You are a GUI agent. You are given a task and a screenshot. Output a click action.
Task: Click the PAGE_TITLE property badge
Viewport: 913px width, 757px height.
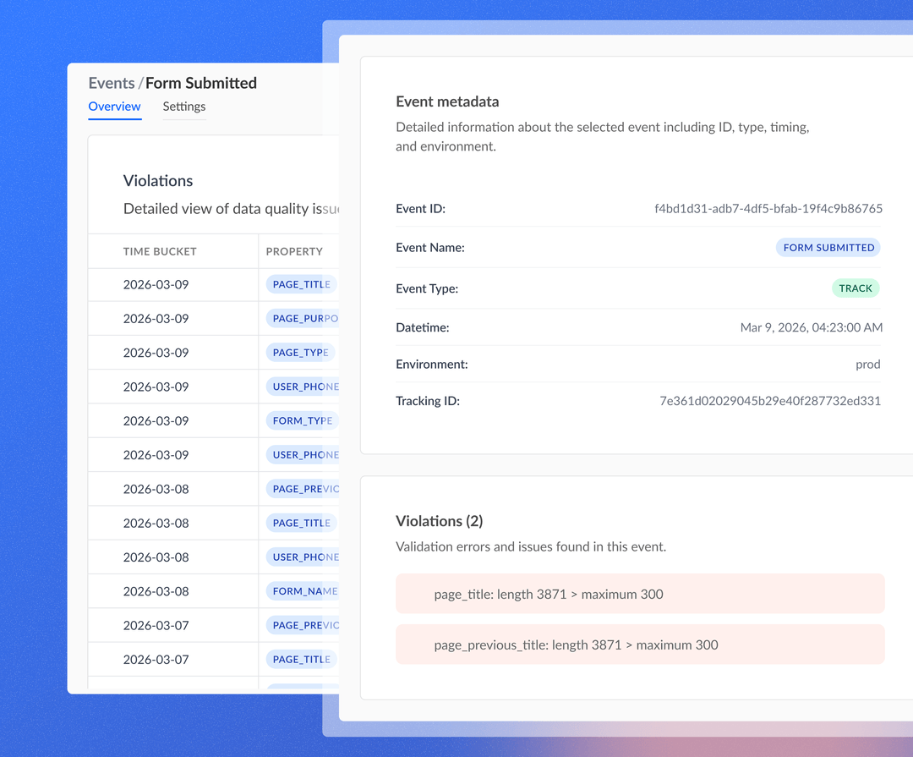pyautogui.click(x=300, y=284)
